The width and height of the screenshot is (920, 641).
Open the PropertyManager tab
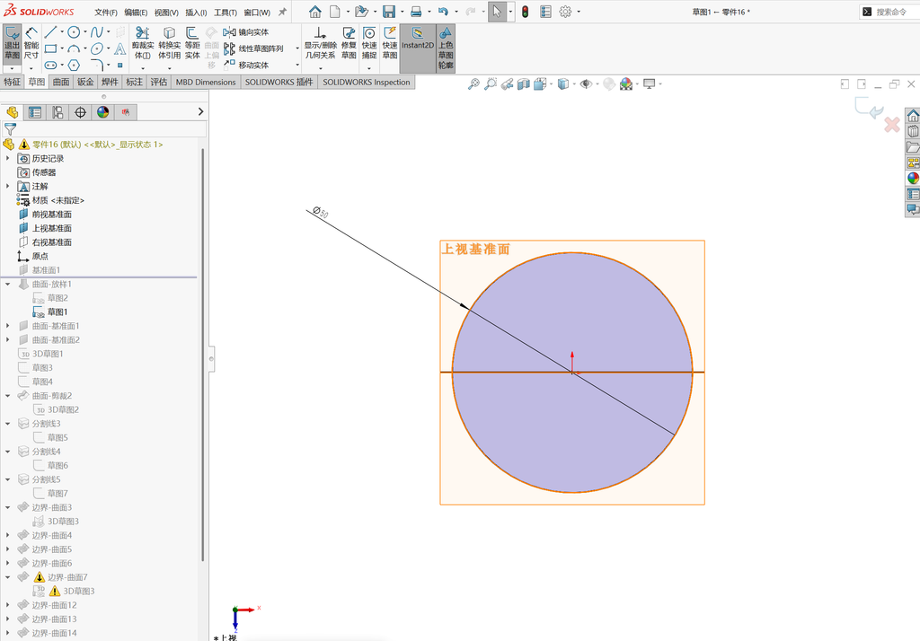coord(35,112)
